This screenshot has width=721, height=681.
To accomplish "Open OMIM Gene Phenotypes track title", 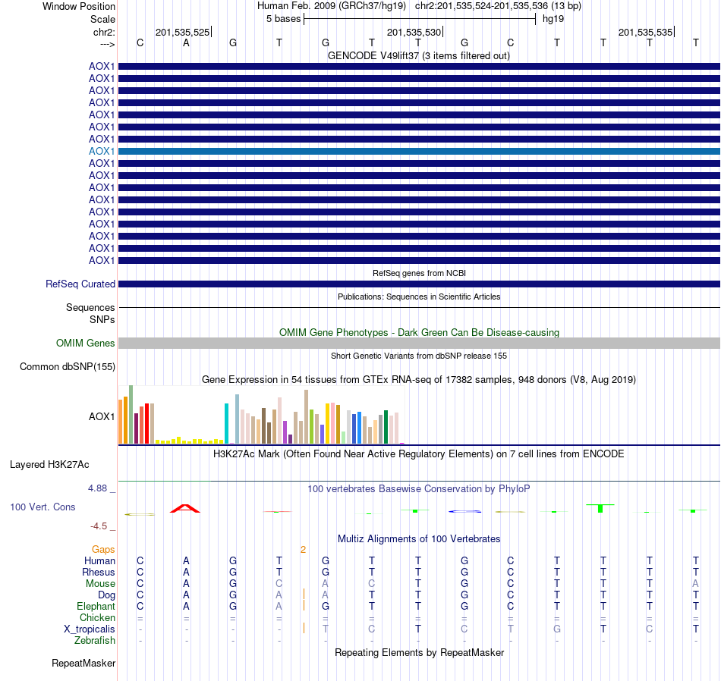I will pos(419,332).
